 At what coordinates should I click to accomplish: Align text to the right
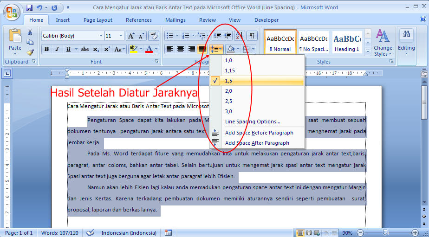(x=191, y=49)
